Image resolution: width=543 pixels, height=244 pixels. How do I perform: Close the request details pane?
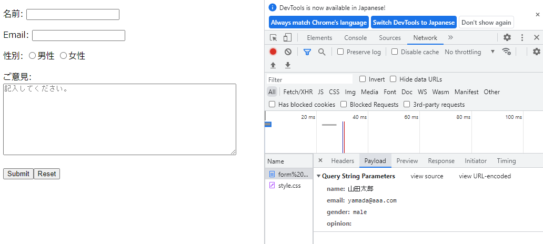(x=320, y=160)
